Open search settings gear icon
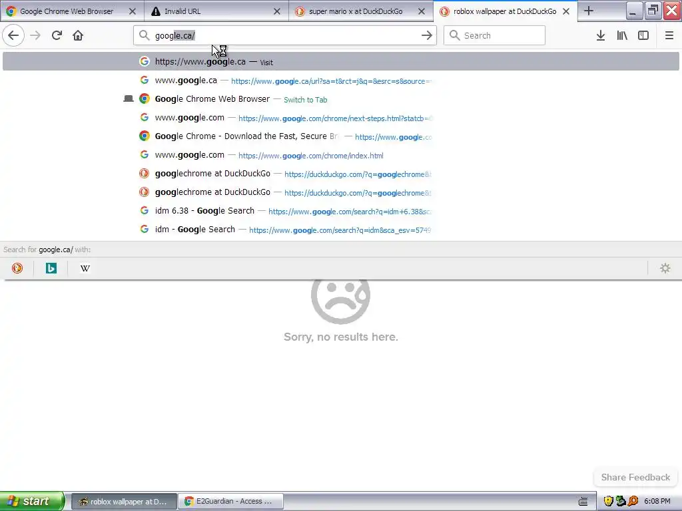The image size is (682, 511). pos(665,268)
